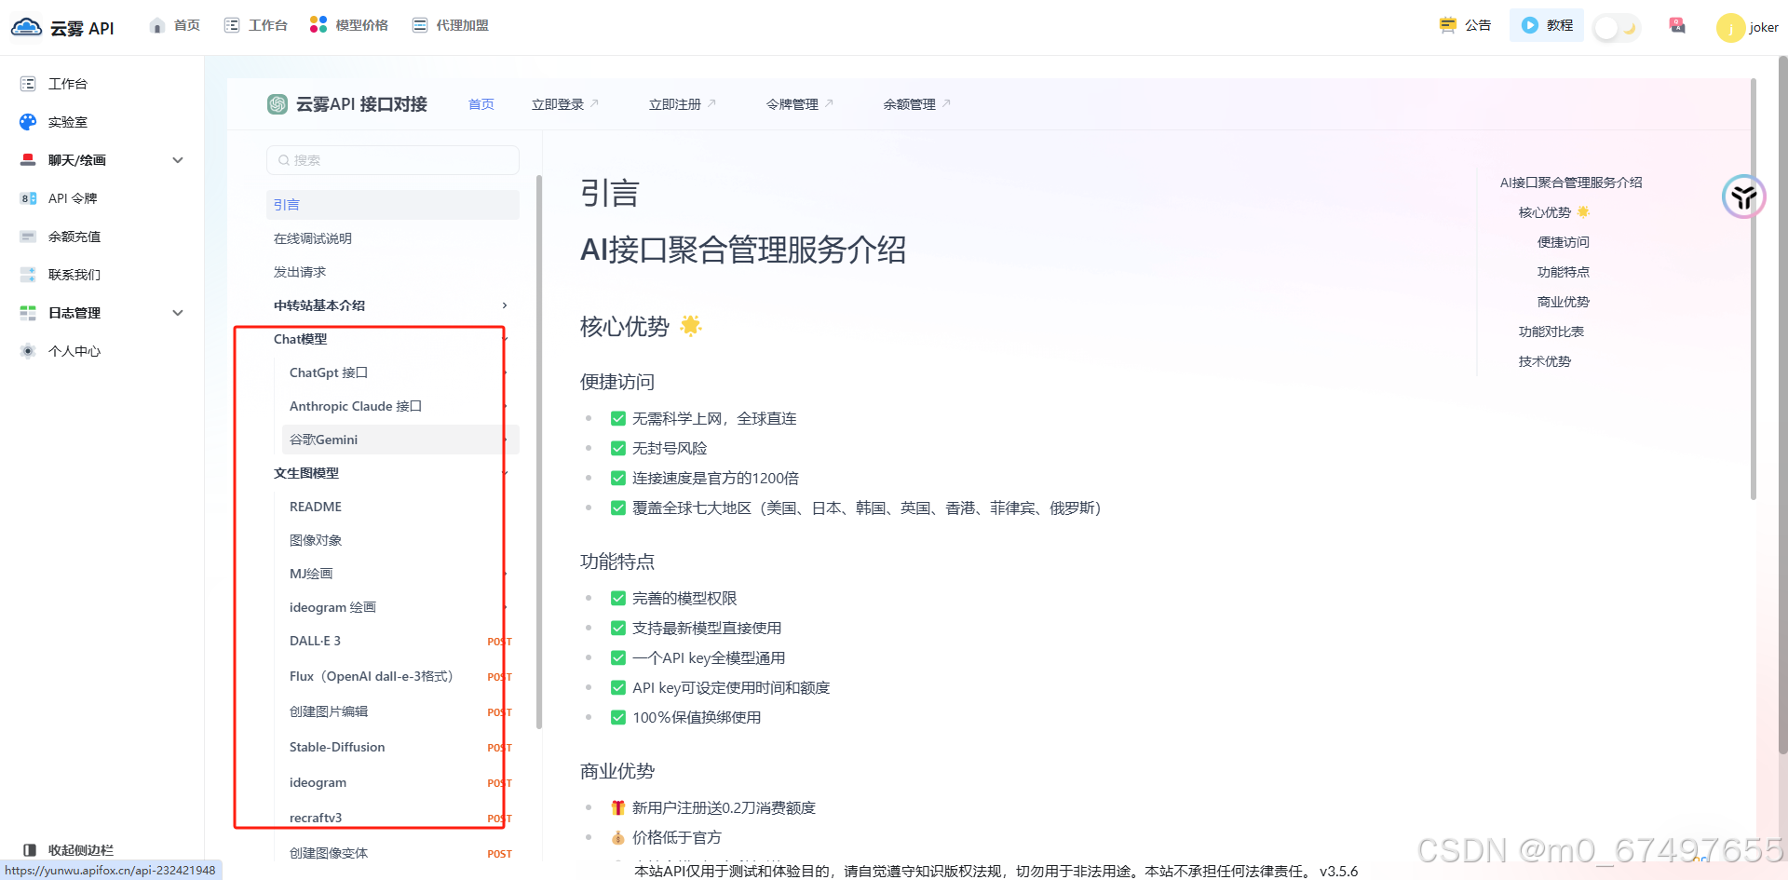Click the 代理加盟 icon in top bar
The height and width of the screenshot is (880, 1788).
[420, 25]
